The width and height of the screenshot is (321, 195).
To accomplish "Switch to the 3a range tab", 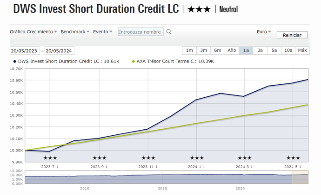I will click(260, 50).
